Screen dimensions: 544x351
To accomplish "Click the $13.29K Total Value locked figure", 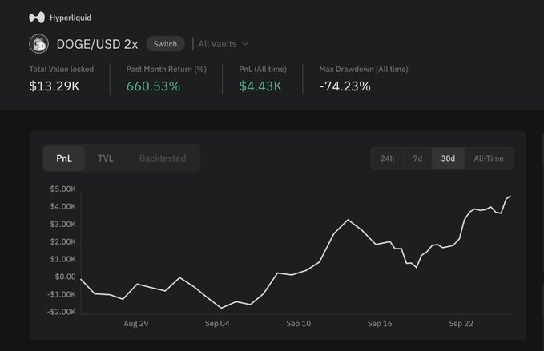I will (55, 86).
